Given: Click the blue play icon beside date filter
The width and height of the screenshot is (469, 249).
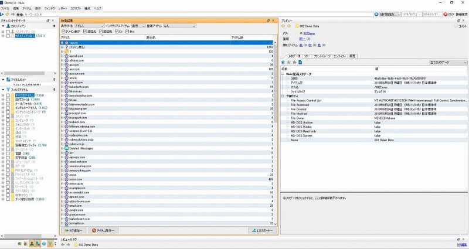Looking at the screenshot, I should [x=376, y=14].
